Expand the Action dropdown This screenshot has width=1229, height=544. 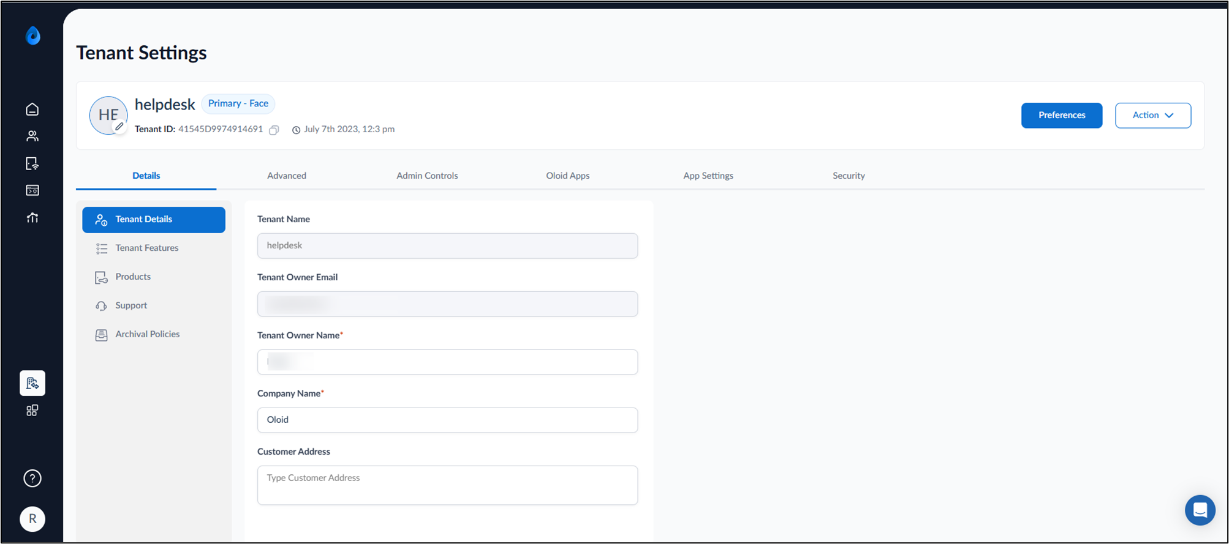click(1153, 116)
